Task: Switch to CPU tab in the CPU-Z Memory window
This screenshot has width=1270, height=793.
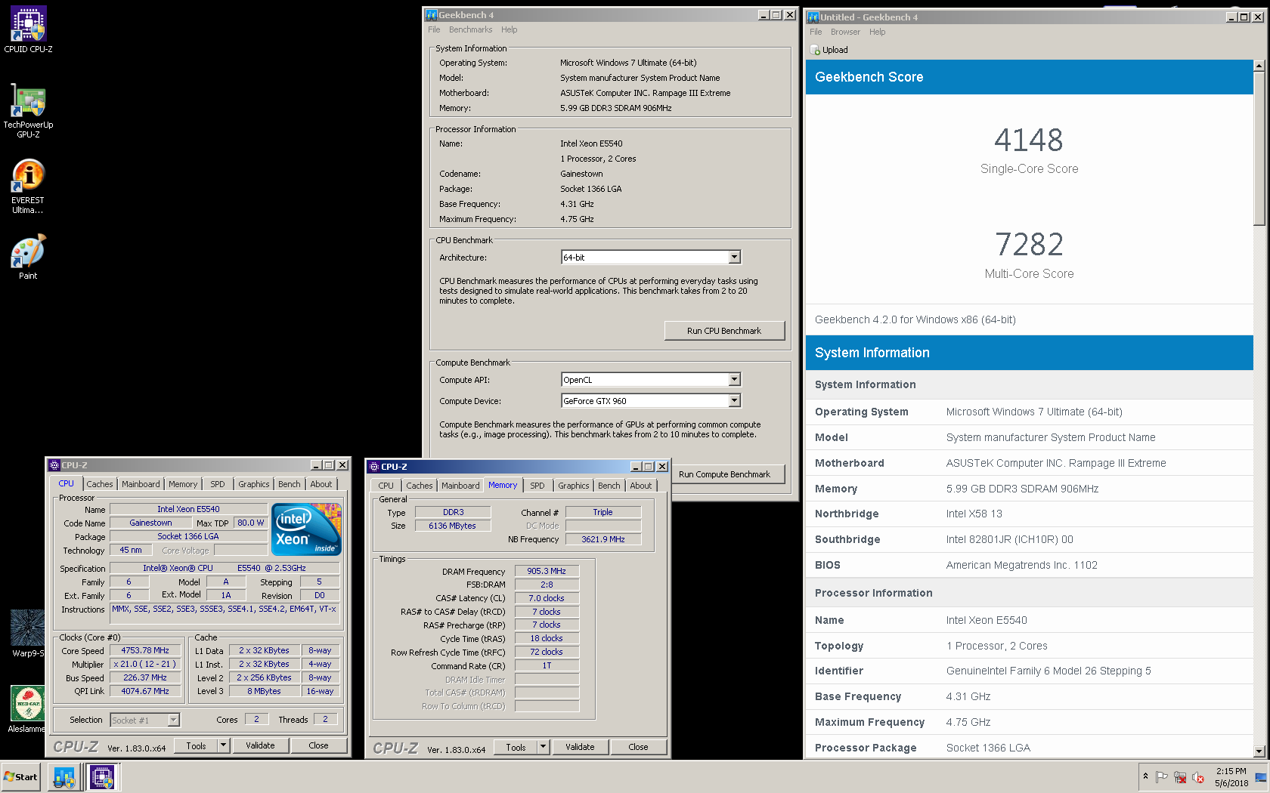Action: coord(386,486)
